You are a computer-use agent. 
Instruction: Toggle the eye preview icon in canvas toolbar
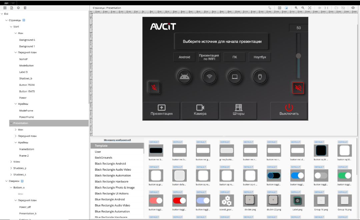coord(353,8)
